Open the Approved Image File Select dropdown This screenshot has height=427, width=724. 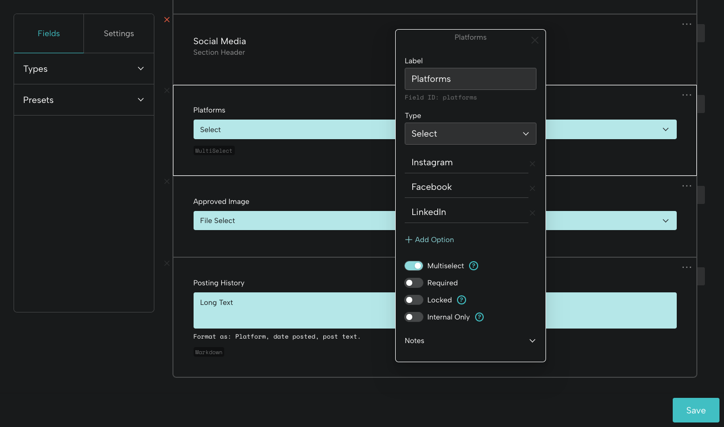(435, 221)
